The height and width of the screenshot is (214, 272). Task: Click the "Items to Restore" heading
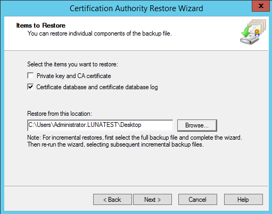pos(41,25)
